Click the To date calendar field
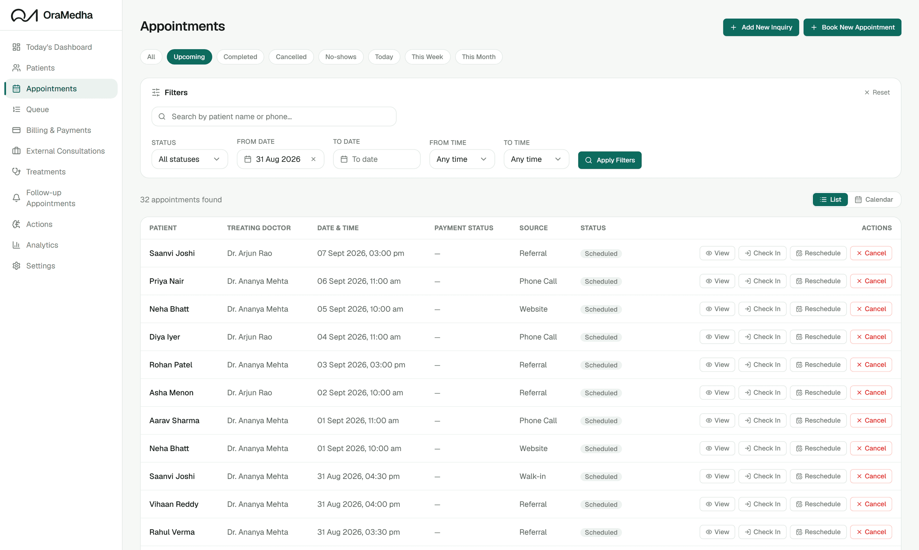Viewport: 919px width, 550px height. tap(377, 159)
